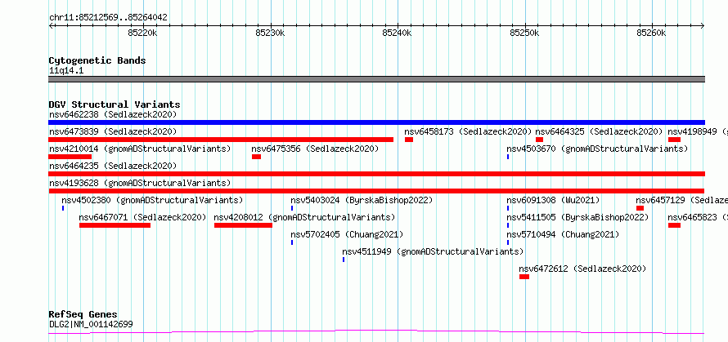
Task: Click the long red nsv6473839 bar
Action: point(221,140)
